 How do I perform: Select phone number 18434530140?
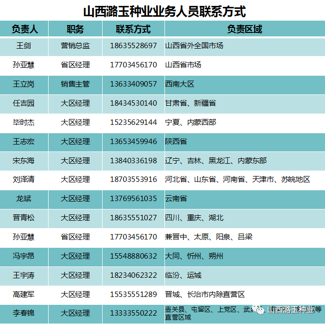click(133, 103)
